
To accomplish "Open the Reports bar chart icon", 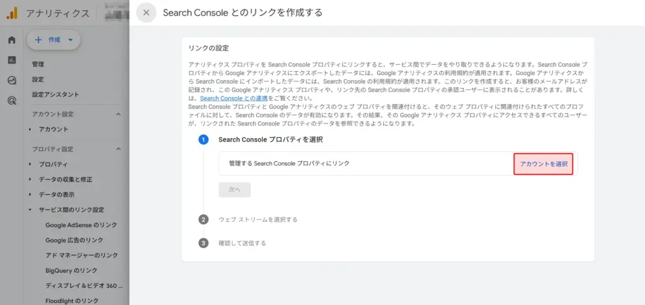I will tap(12, 60).
